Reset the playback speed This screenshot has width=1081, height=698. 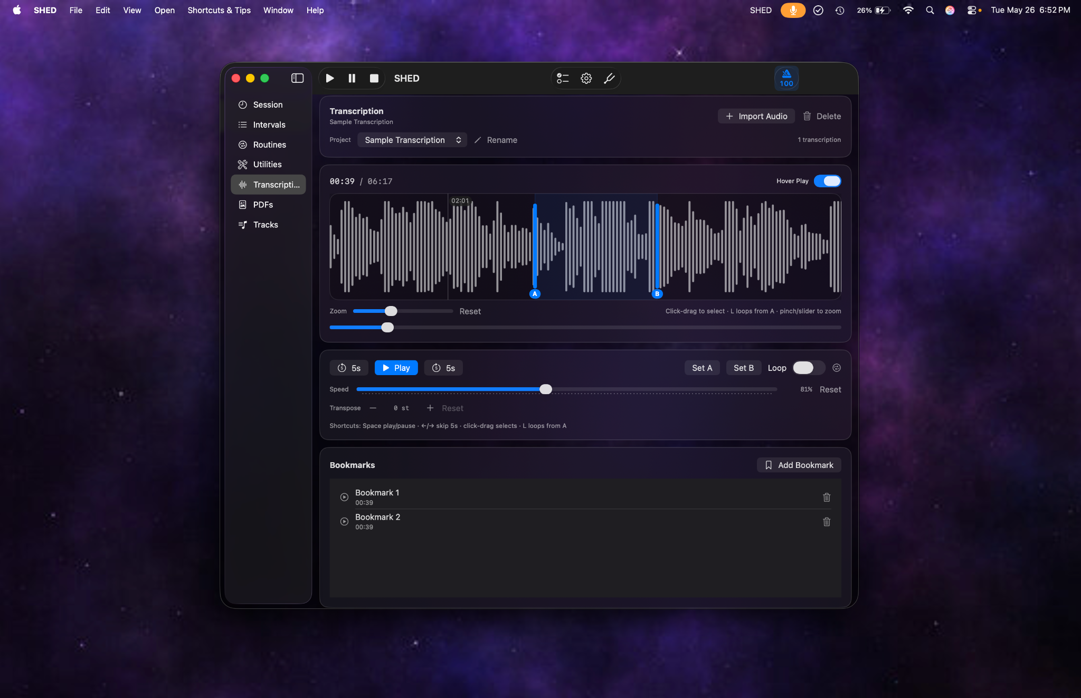830,389
